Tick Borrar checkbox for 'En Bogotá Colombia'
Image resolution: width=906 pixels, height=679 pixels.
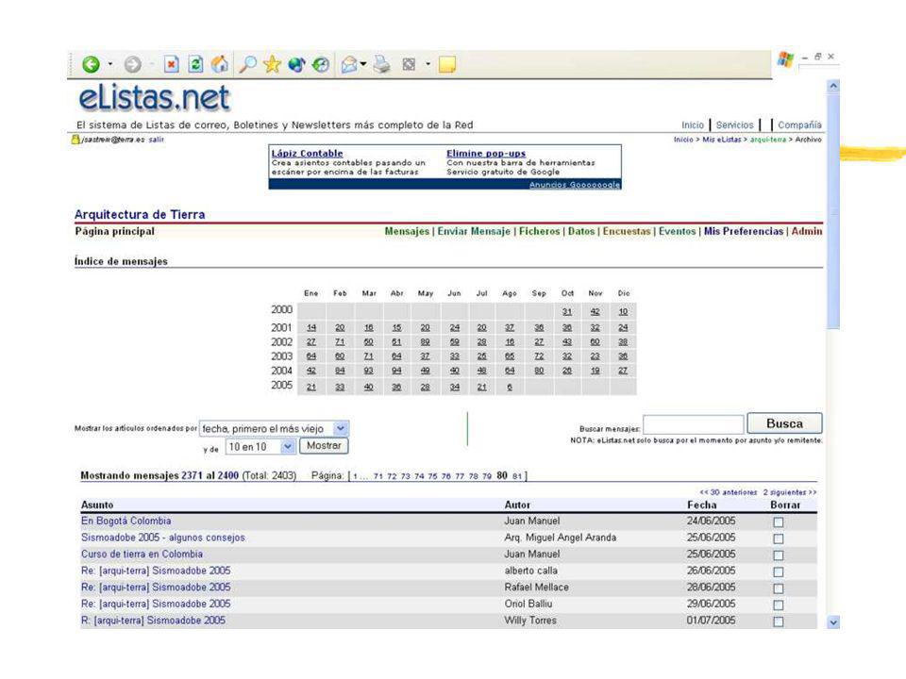tap(779, 522)
